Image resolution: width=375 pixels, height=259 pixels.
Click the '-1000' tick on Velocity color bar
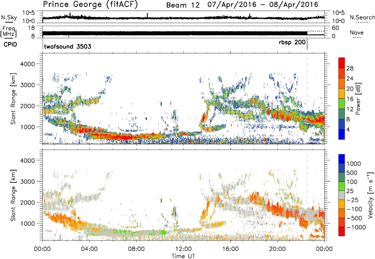click(x=356, y=227)
